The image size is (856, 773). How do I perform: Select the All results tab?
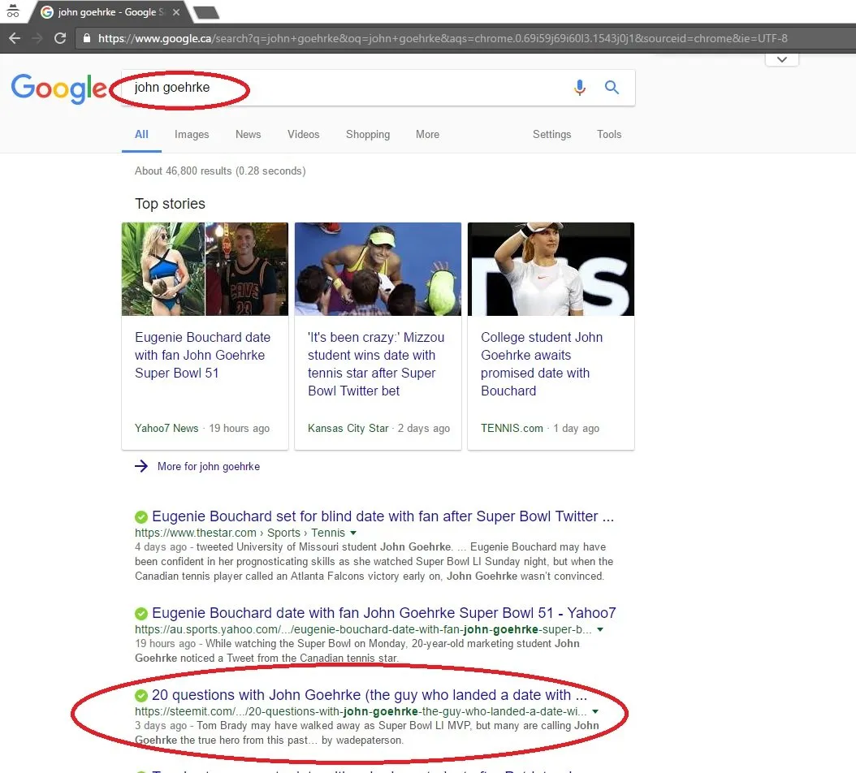141,134
